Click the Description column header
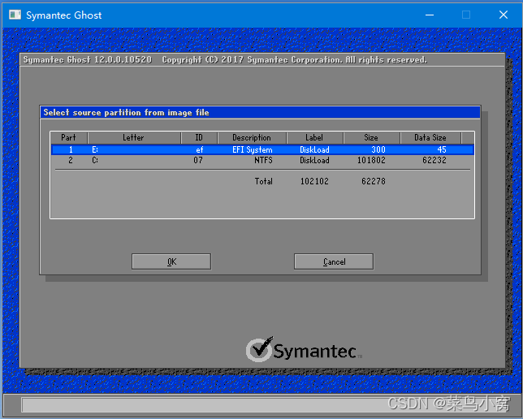This screenshot has width=523, height=419. 252,137
